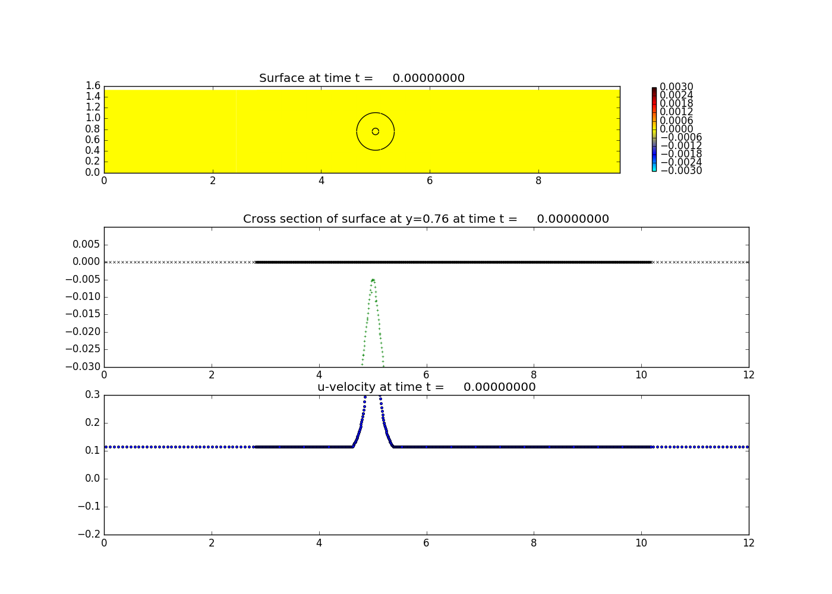Click the 0.005 tick label on the cross section y-axis

pyautogui.click(x=86, y=244)
